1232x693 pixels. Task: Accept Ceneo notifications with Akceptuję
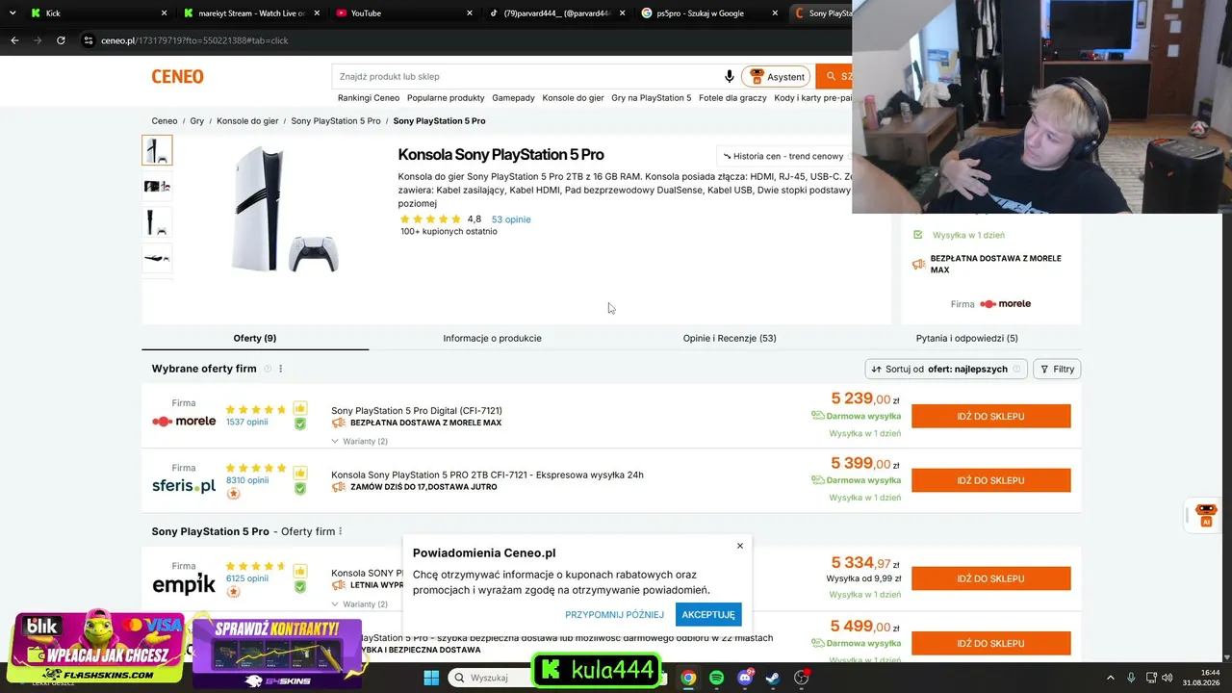pos(708,614)
